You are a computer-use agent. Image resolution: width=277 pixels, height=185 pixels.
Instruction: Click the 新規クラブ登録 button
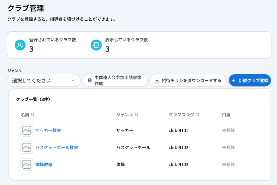[x=250, y=80]
